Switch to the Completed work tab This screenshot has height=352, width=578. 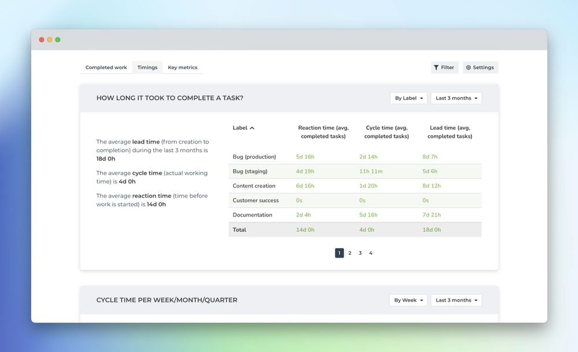(106, 68)
